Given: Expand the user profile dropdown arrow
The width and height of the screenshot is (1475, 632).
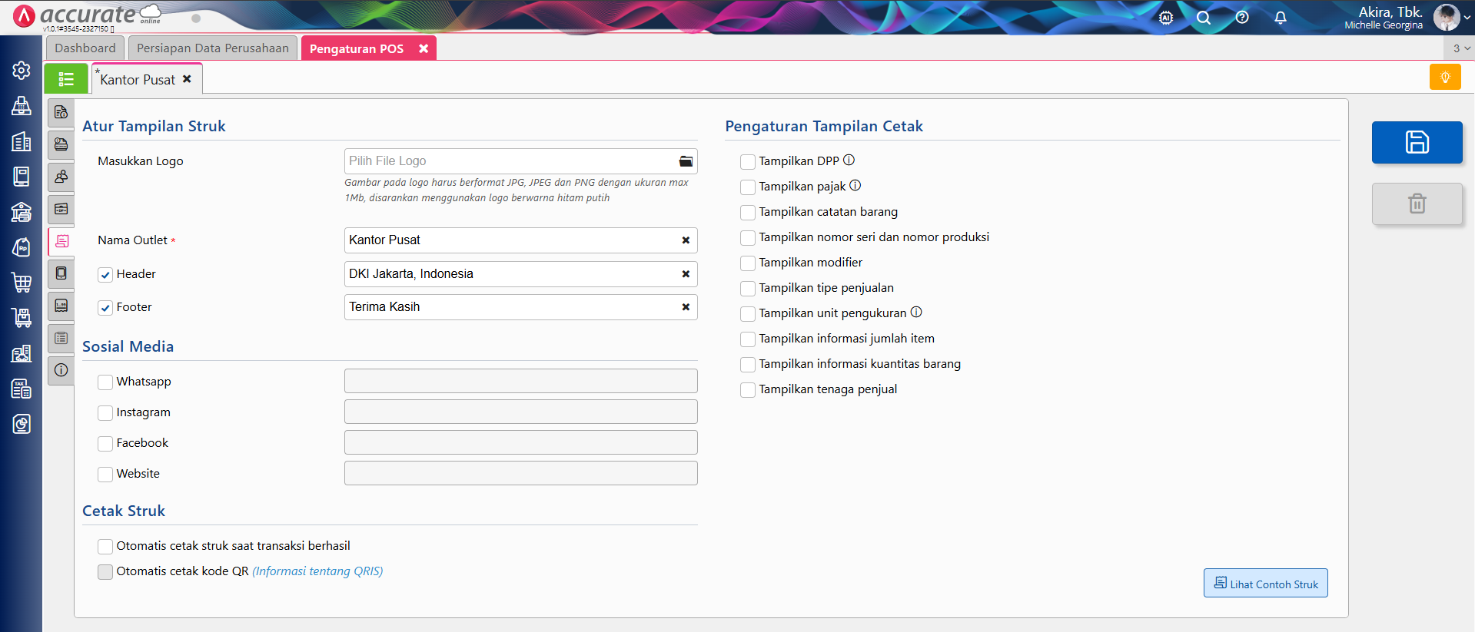Looking at the screenshot, I should click(1467, 18).
